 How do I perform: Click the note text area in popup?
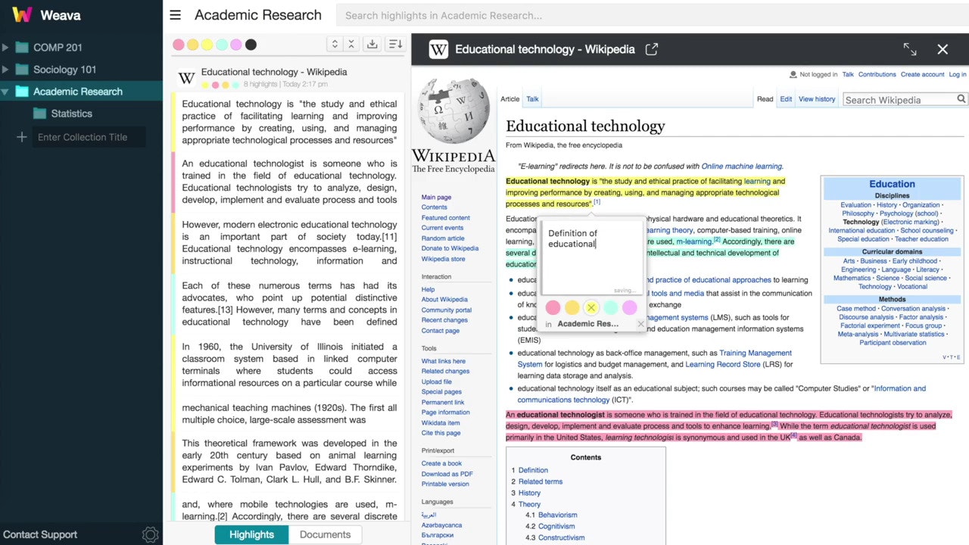[591, 257]
